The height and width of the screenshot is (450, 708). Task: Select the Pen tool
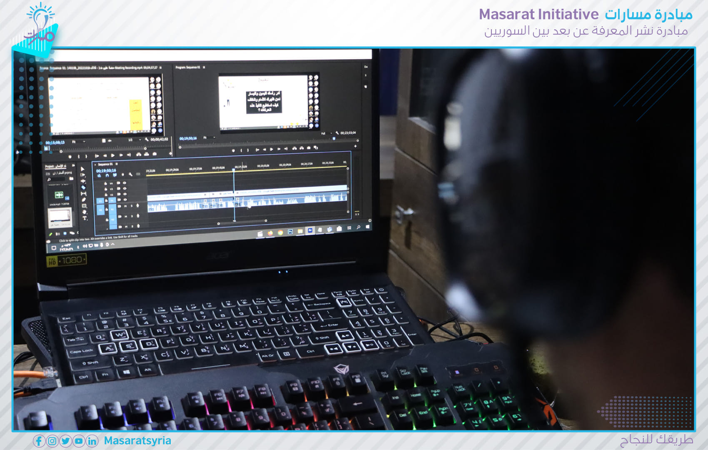click(x=84, y=200)
